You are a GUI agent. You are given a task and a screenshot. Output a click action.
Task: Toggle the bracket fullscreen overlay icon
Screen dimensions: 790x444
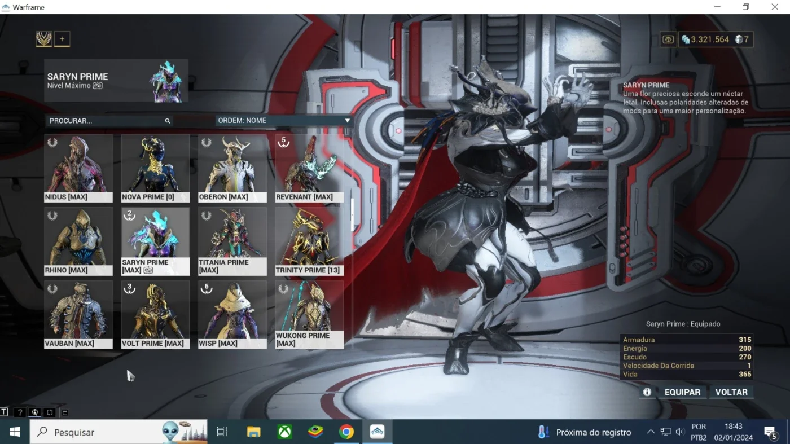(50, 412)
